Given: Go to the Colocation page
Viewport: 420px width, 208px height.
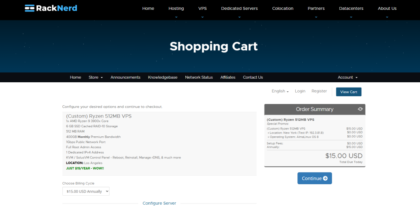Looking at the screenshot, I should (x=283, y=8).
